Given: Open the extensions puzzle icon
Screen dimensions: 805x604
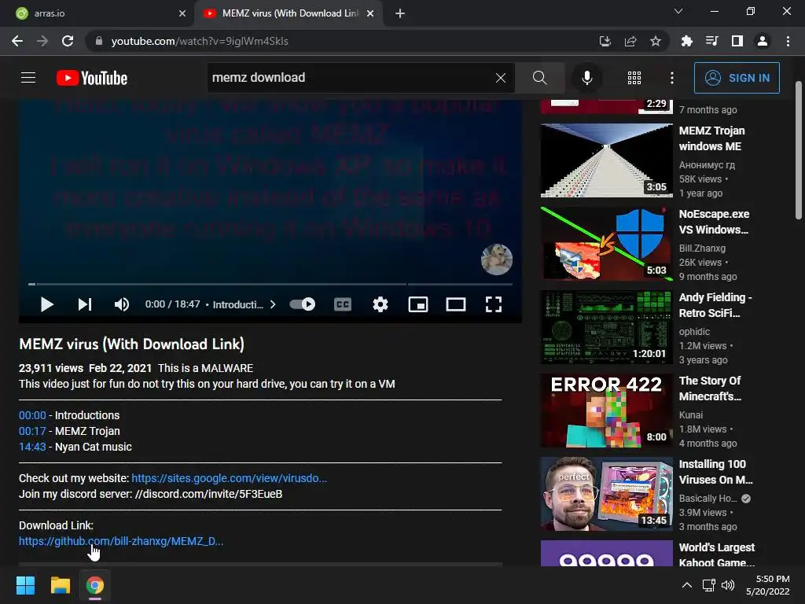Looking at the screenshot, I should [686, 41].
